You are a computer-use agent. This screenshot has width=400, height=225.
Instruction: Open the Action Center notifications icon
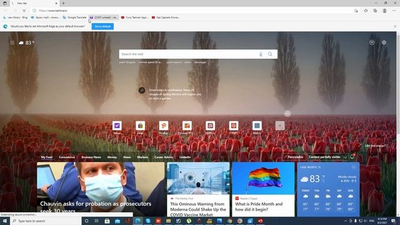point(393,221)
